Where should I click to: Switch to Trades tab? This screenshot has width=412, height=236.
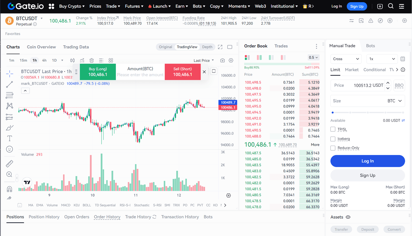(x=281, y=46)
